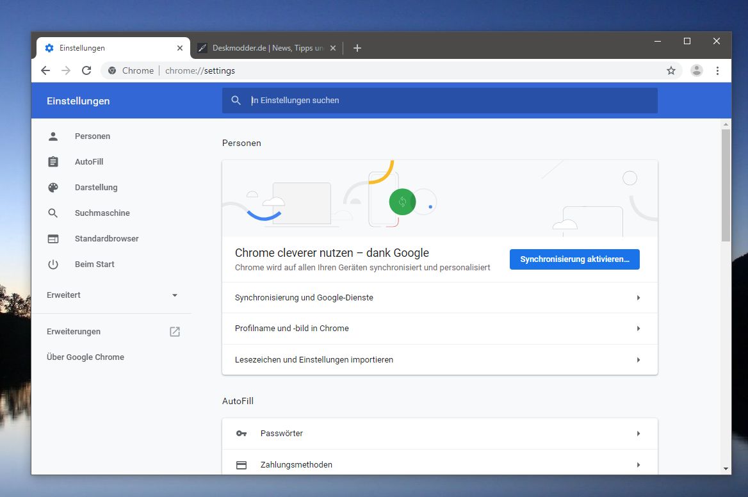Close the Deskmodder.de tab

tap(333, 47)
